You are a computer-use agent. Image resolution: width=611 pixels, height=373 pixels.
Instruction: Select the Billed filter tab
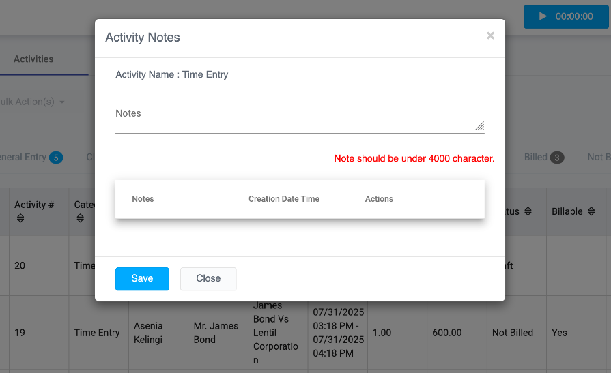click(x=536, y=158)
